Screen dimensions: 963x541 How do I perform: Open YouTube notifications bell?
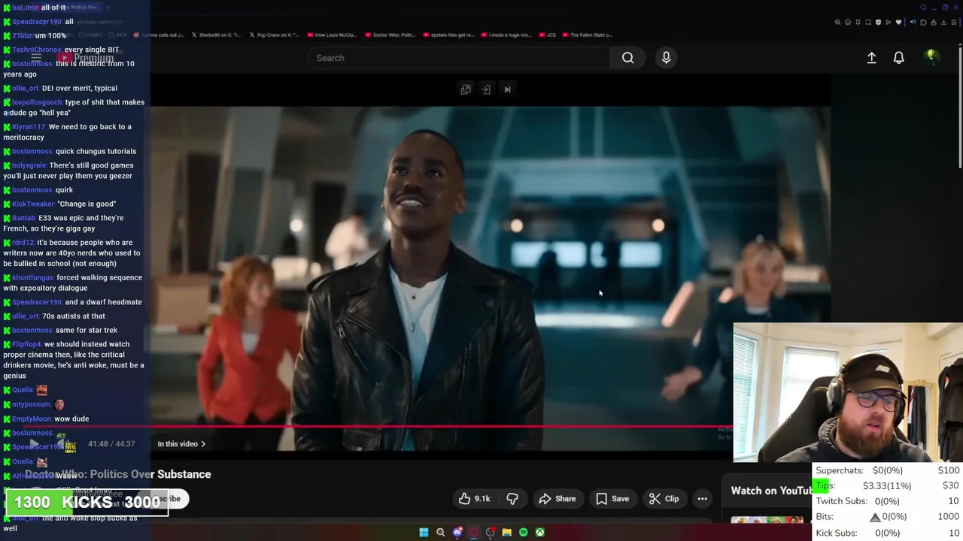898,58
